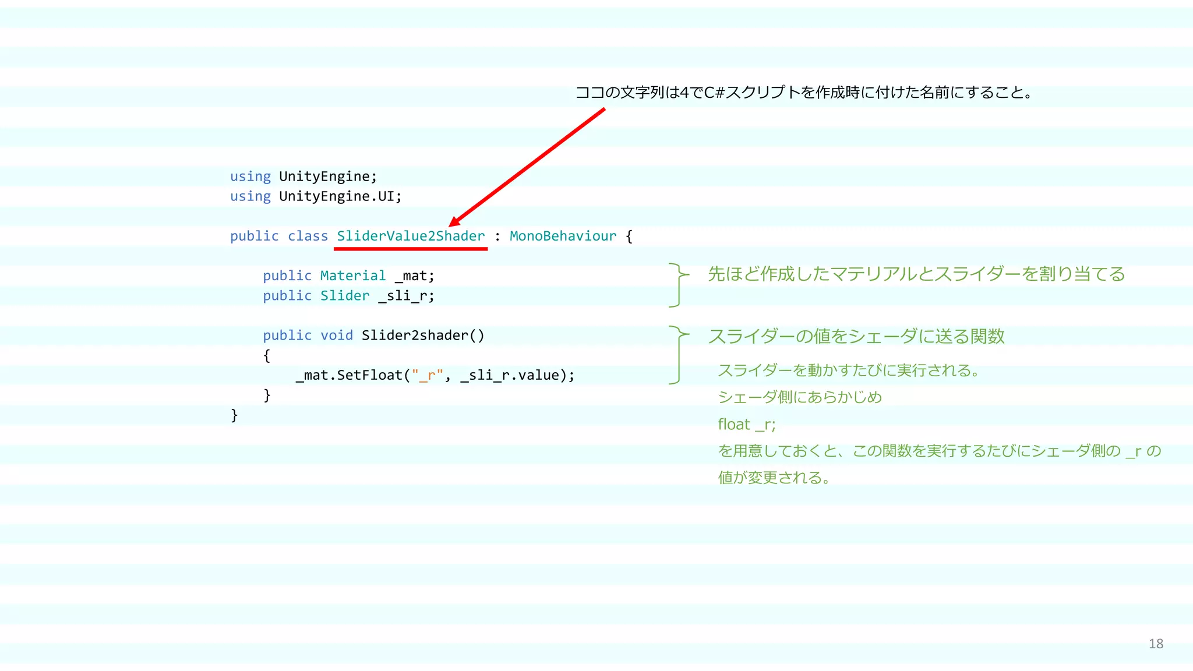
Task: Click the 'using UnityEngine;' code line
Action: [x=303, y=176]
